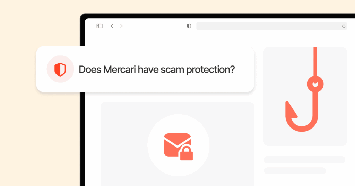The image size is (355, 186).
Task: Click the red shield icon beside the Mercari question
Action: [x=60, y=70]
